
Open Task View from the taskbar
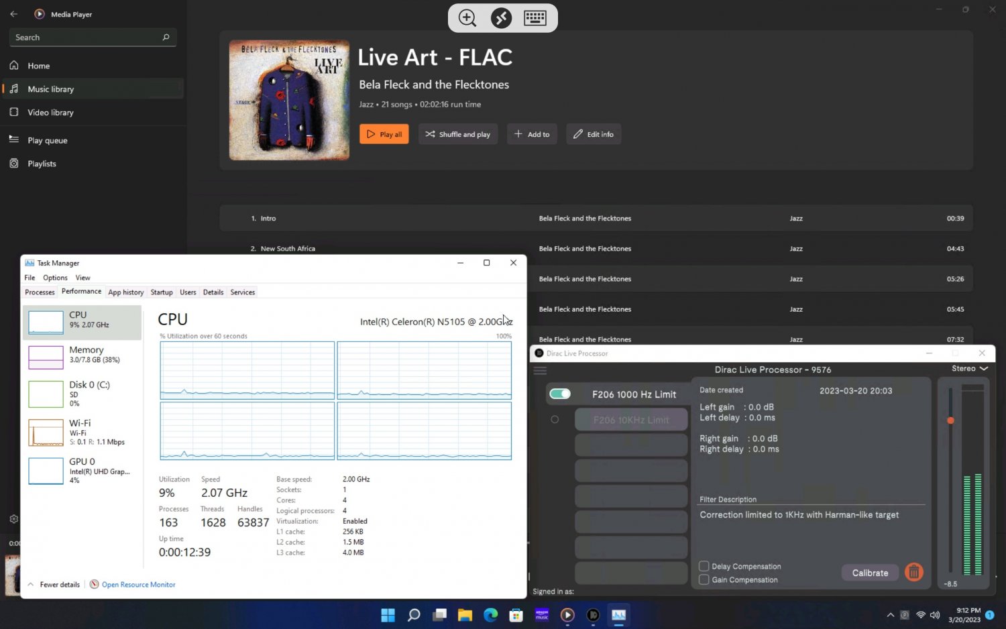coord(439,615)
